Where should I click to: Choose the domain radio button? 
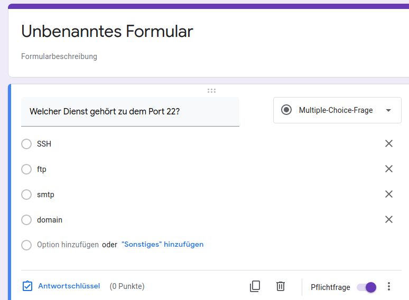coord(26,220)
